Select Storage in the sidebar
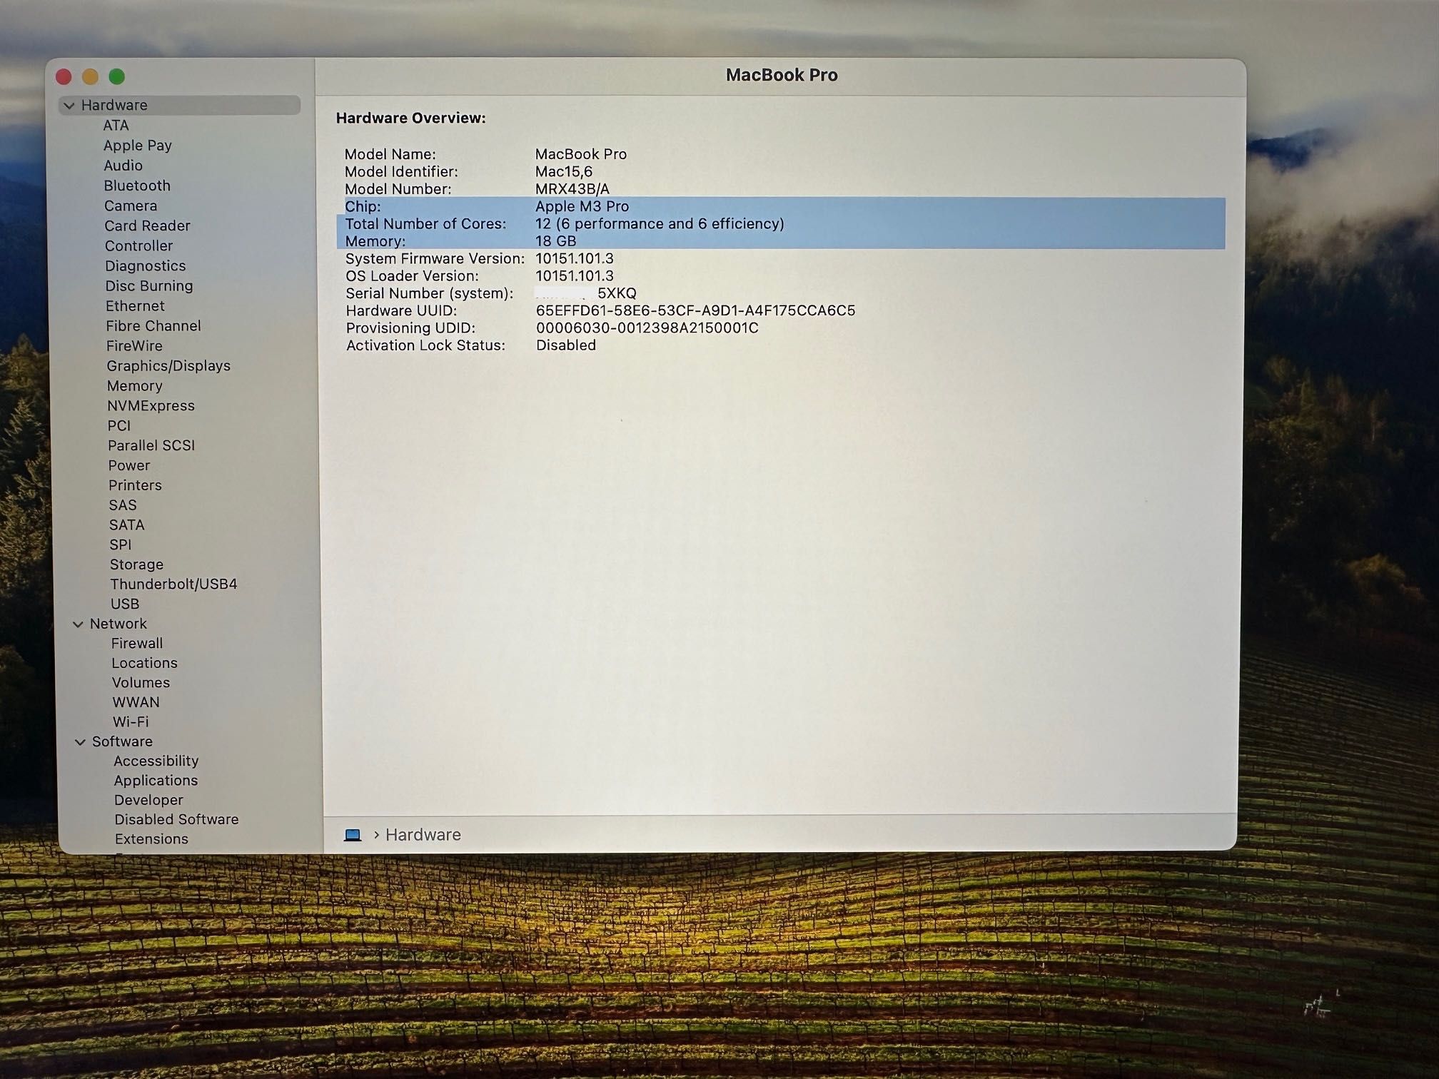The width and height of the screenshot is (1439, 1079). (136, 564)
